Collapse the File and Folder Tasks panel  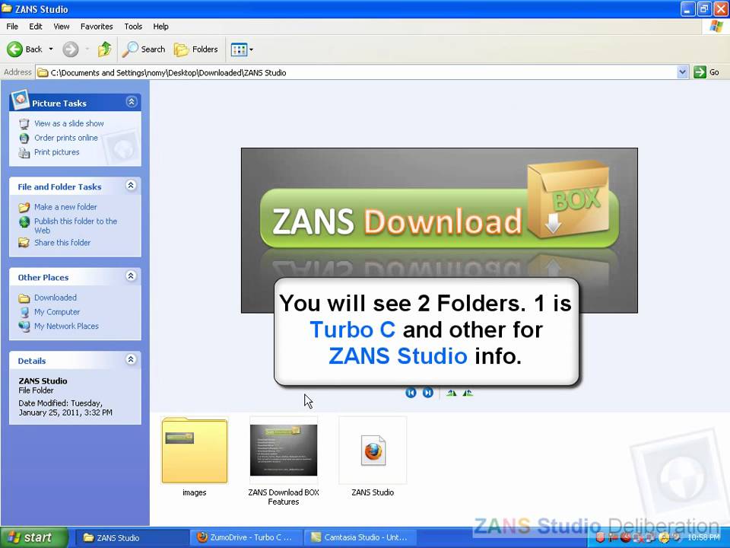[131, 186]
